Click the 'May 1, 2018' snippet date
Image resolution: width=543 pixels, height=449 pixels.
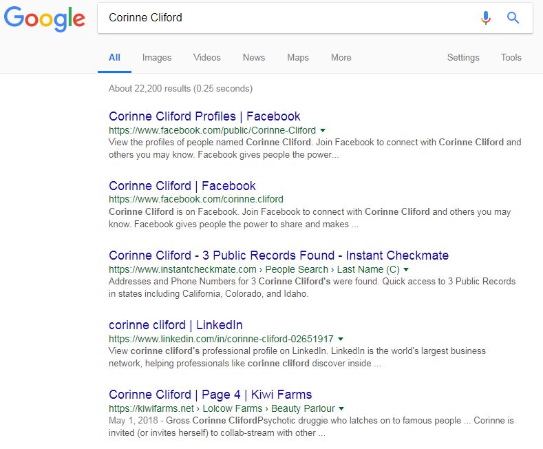click(x=134, y=421)
